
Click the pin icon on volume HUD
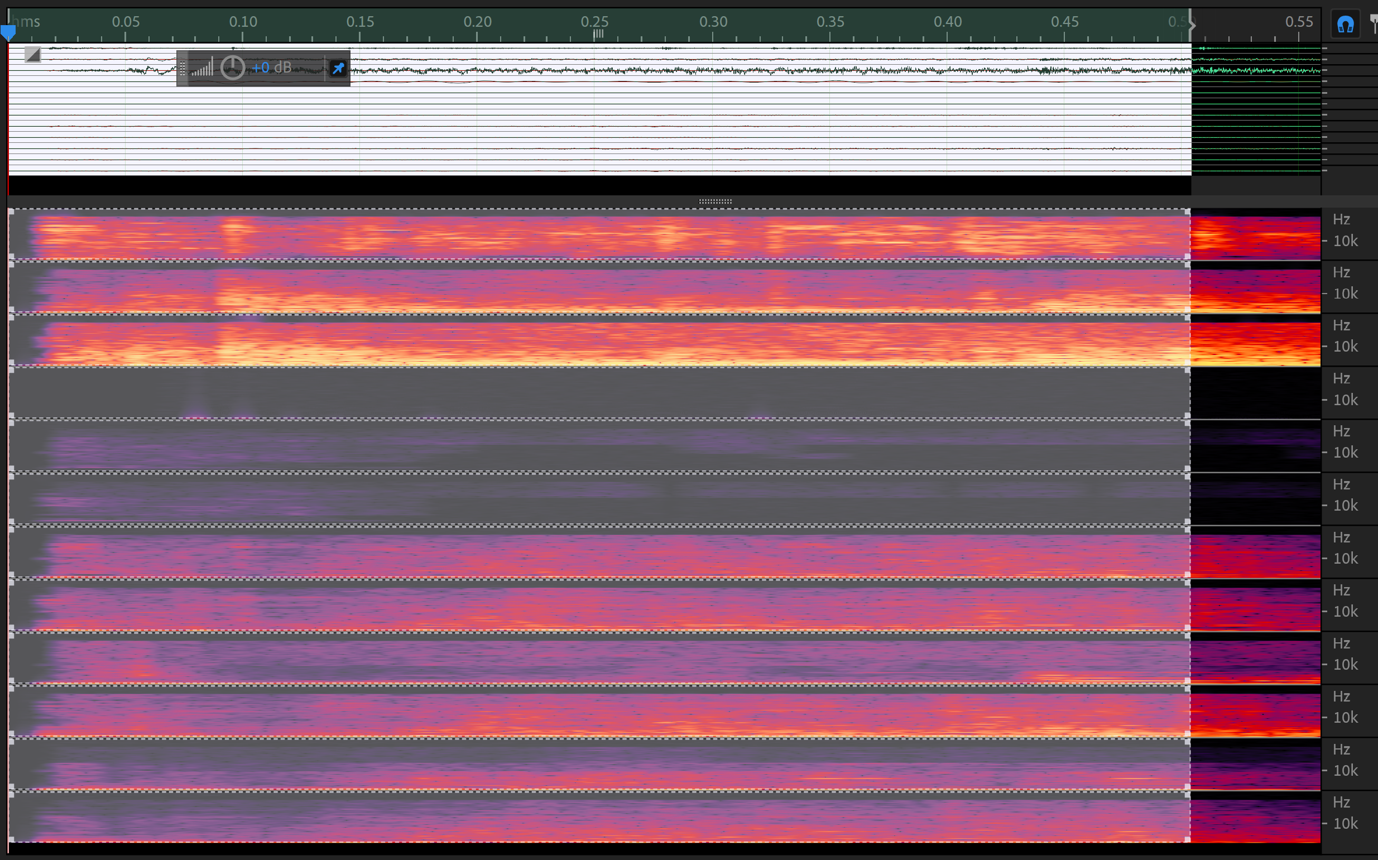[x=338, y=68]
